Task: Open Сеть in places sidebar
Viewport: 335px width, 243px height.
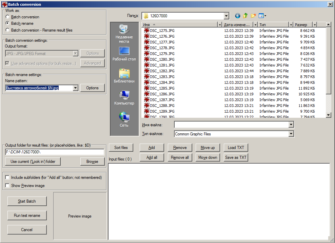Action: 124,119
